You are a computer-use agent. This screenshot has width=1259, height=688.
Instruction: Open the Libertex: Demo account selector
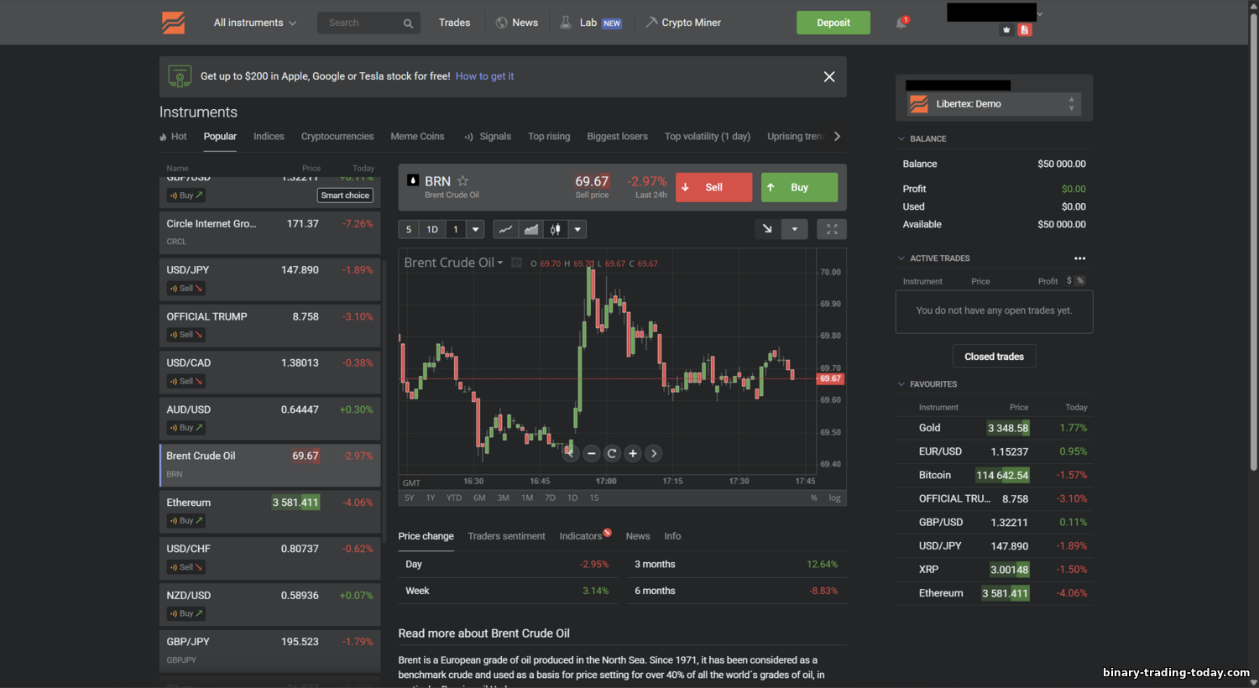(994, 104)
